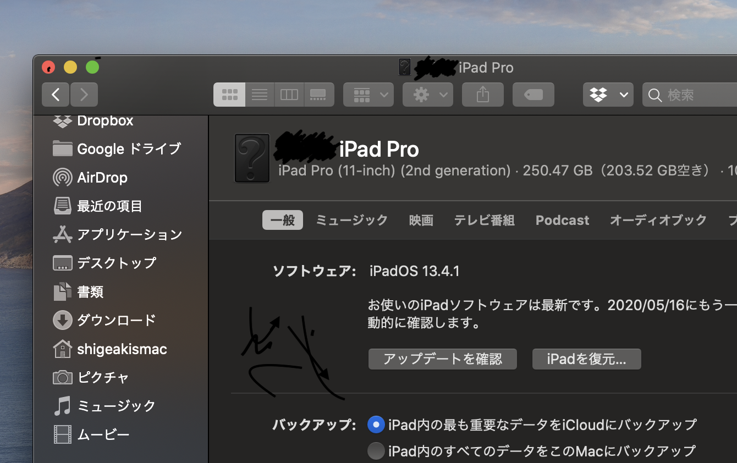This screenshot has height=463, width=737.
Task: Click the iPad device icon in header
Action: [252, 158]
